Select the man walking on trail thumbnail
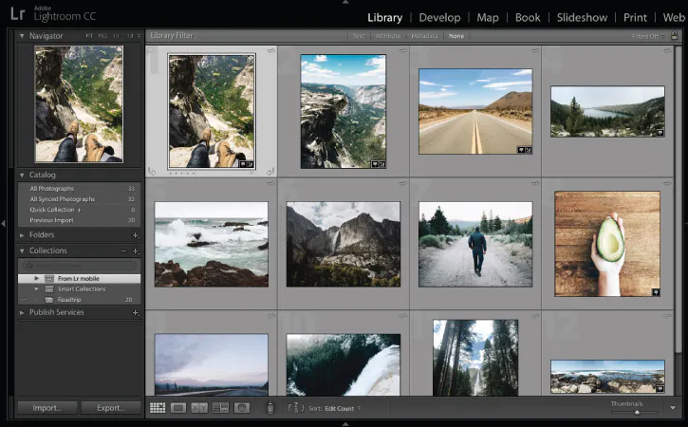Image resolution: width=688 pixels, height=427 pixels. click(475, 244)
